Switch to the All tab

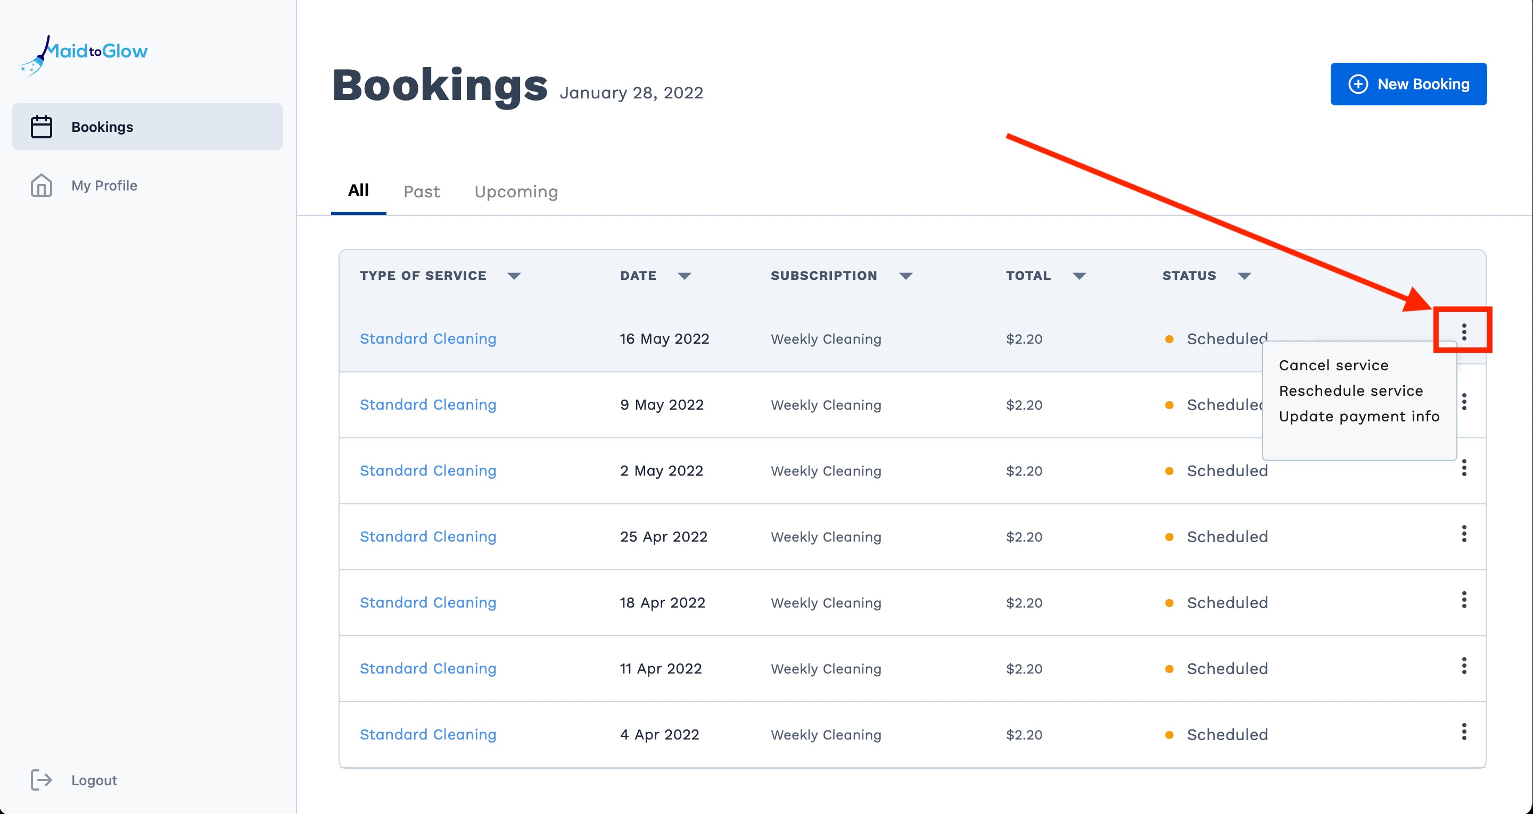point(358,190)
